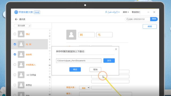The width and height of the screenshot is (171, 96).
Task: Open 联系我们 in the top bar
Action: tap(136, 12)
